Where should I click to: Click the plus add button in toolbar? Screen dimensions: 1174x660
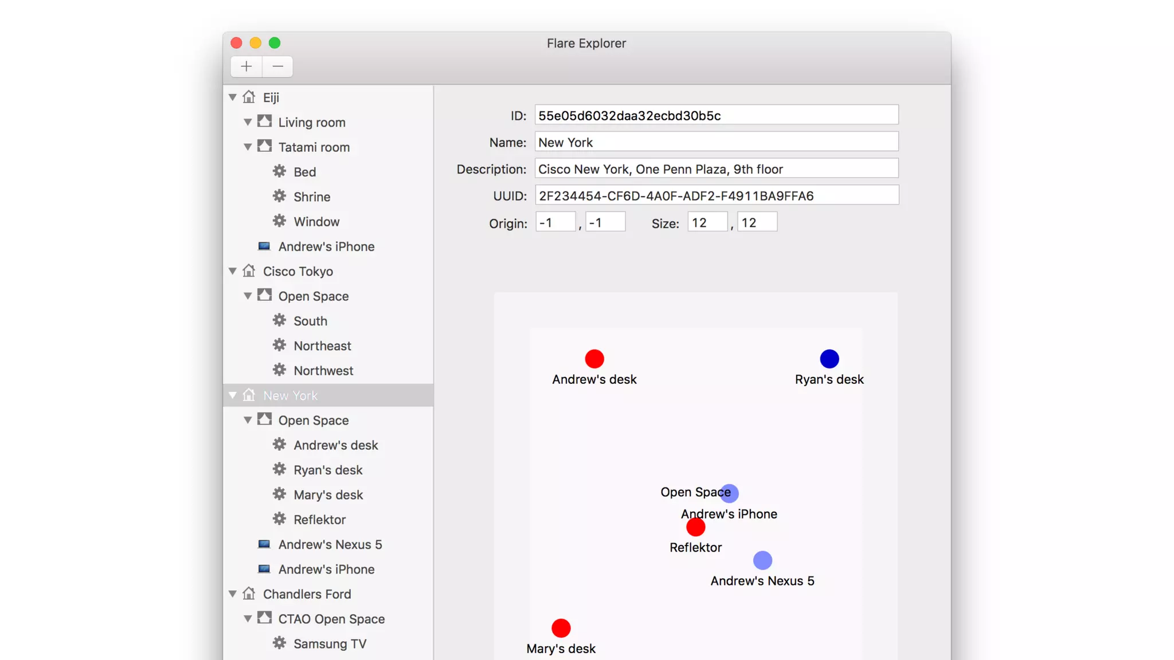click(x=246, y=66)
